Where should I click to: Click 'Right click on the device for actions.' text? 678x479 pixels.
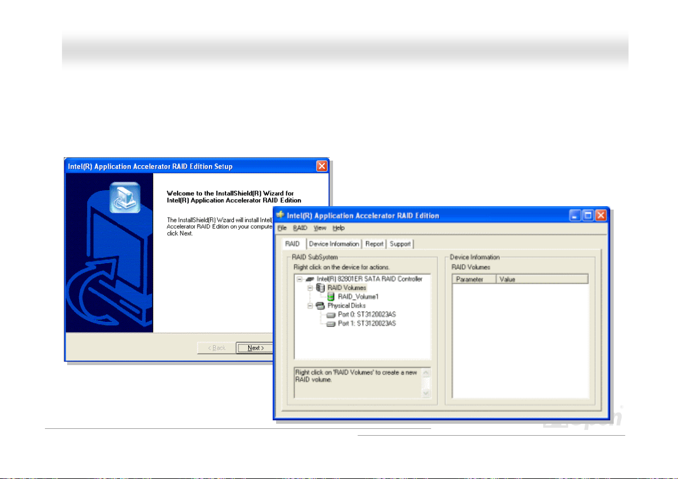[x=342, y=268]
